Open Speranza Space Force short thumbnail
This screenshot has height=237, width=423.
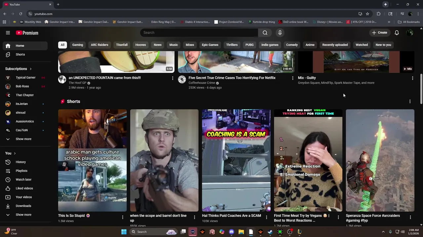(x=380, y=160)
